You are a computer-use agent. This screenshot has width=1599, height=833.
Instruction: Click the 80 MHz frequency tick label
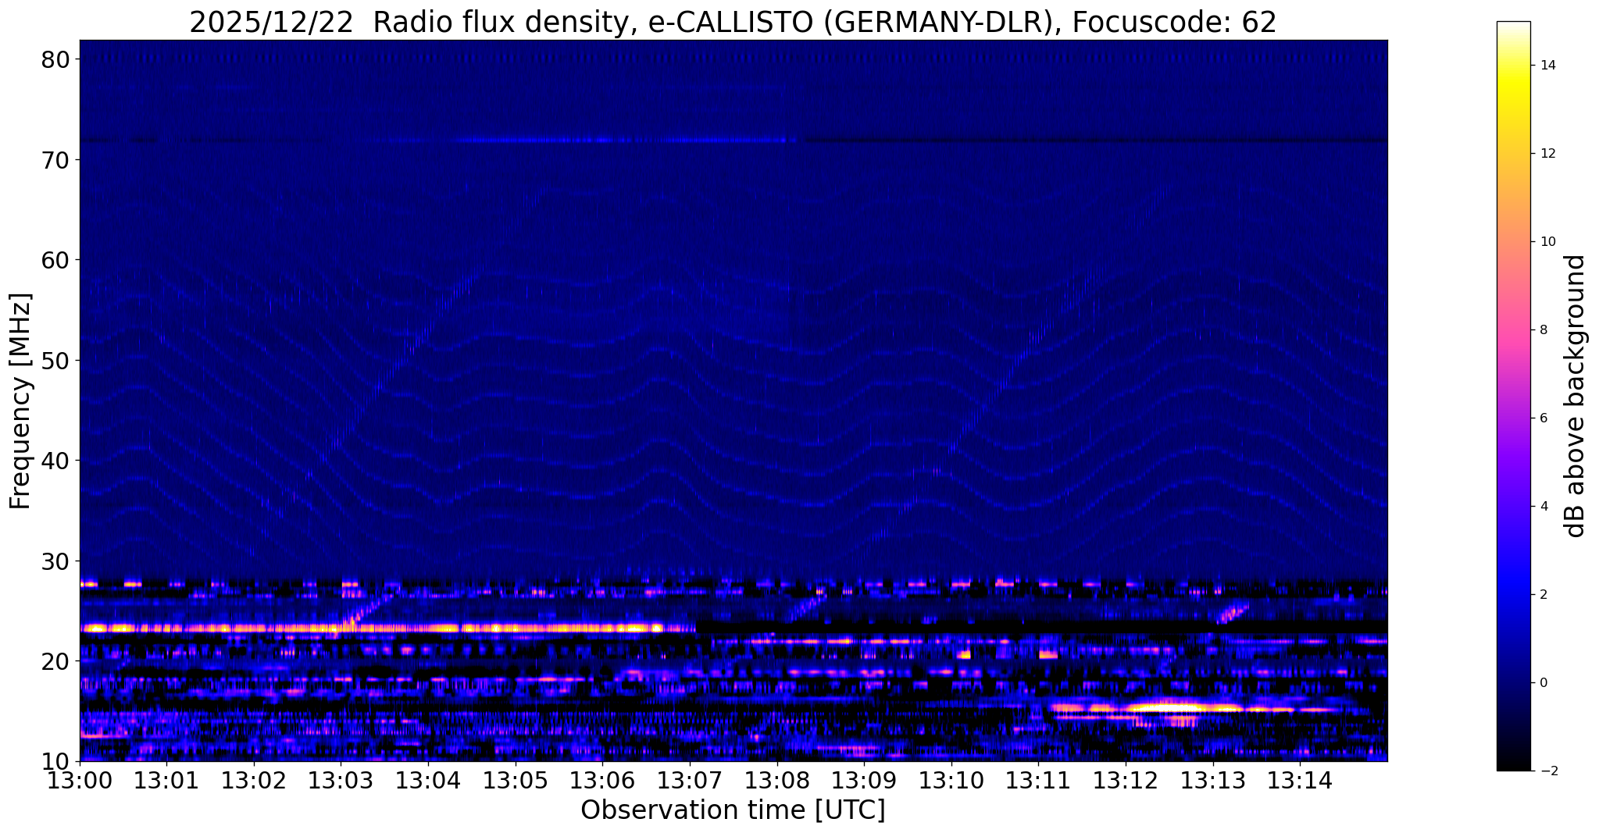[57, 59]
